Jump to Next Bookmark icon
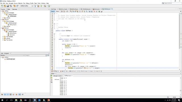The image size is (182, 102). tap(84, 11)
